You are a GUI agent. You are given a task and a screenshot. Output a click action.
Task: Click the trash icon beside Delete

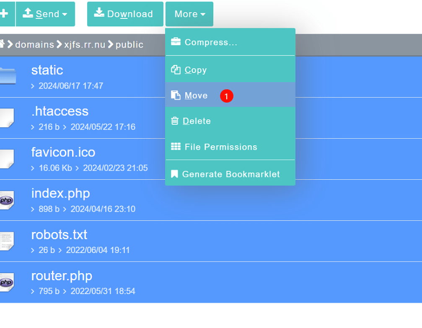click(x=175, y=121)
